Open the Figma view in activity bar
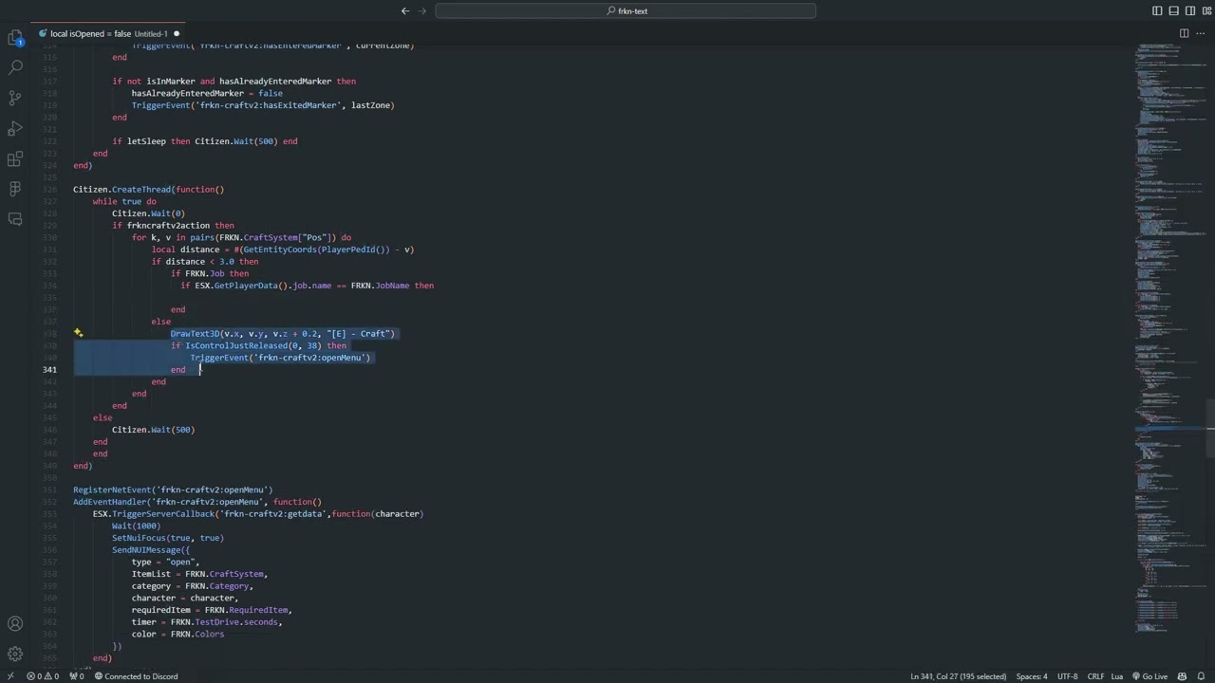 pos(15,189)
